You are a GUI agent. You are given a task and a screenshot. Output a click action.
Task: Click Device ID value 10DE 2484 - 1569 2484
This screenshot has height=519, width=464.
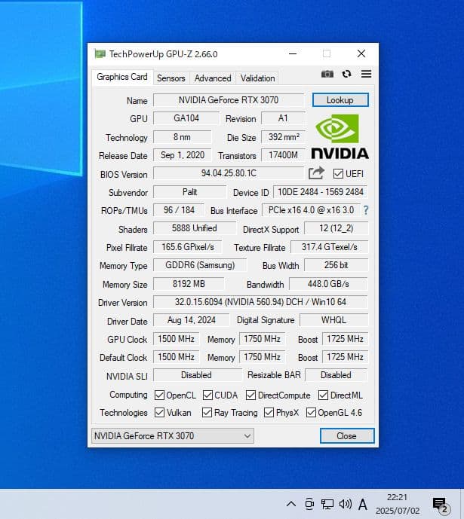tap(320, 192)
